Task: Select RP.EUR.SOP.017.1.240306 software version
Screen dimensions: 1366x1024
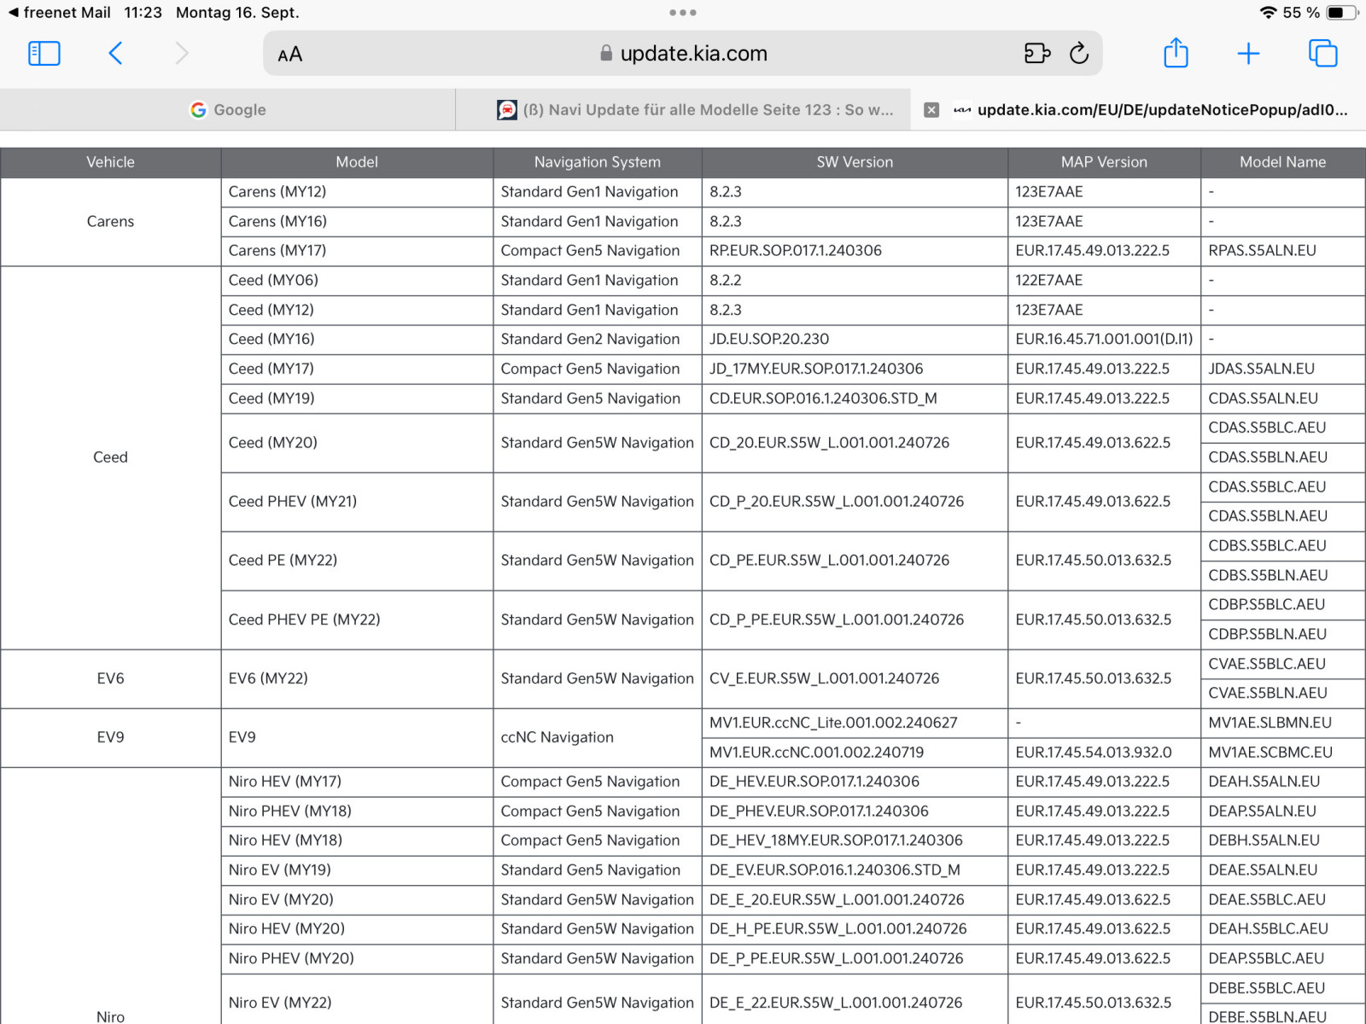Action: click(855, 251)
